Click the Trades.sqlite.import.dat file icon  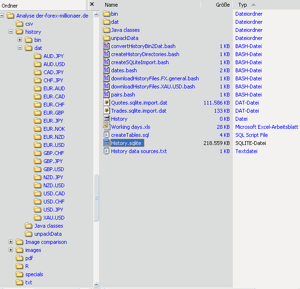click(106, 111)
